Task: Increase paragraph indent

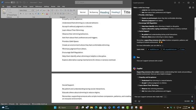Action: click(x=68, y=10)
